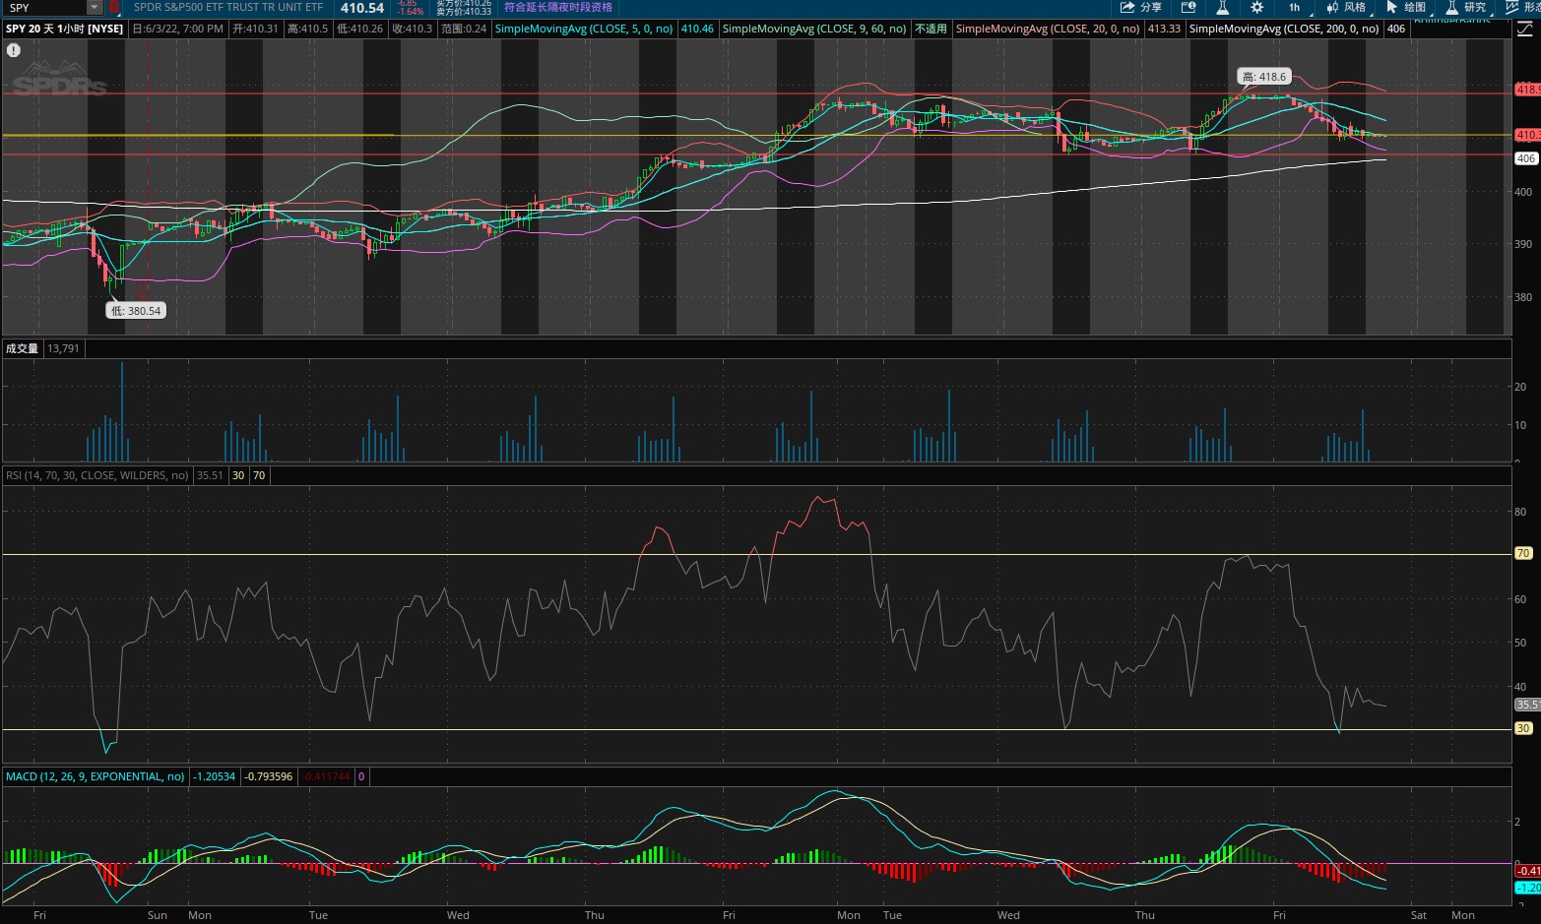The width and height of the screenshot is (1541, 924).
Task: Select SimpleMovingAvg (CLOSE, 5, 0, no) label
Action: tap(584, 29)
